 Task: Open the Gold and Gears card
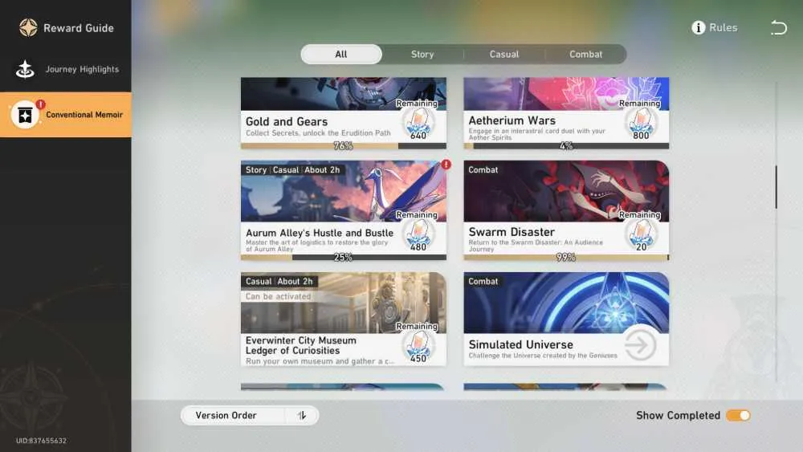tap(343, 113)
